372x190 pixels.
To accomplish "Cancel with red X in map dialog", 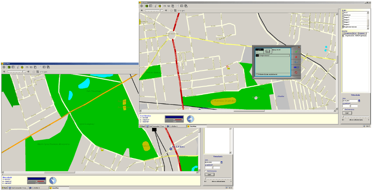I will pos(296,57).
